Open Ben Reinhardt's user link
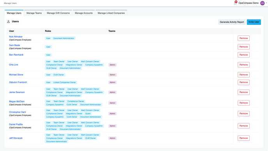The image size is (268, 151). [16, 54]
